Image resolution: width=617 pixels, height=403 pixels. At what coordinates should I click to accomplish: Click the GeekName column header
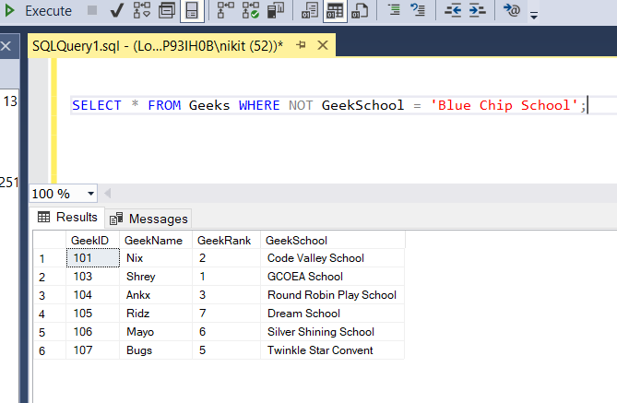[156, 240]
